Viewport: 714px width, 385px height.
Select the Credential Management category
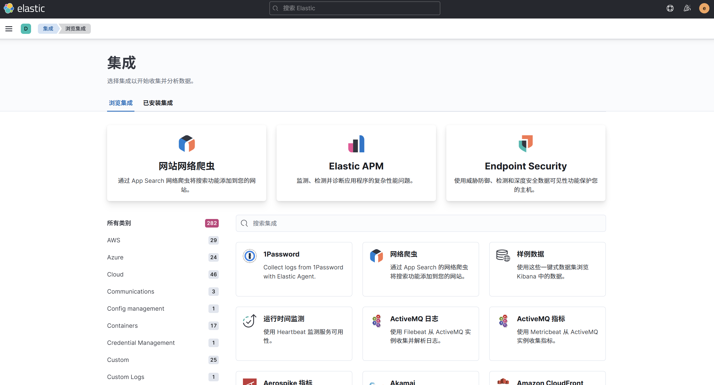[x=141, y=343]
